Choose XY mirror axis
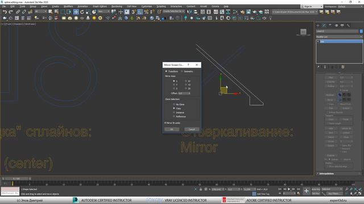Viewport: 364px width, 204px height. [188, 81]
